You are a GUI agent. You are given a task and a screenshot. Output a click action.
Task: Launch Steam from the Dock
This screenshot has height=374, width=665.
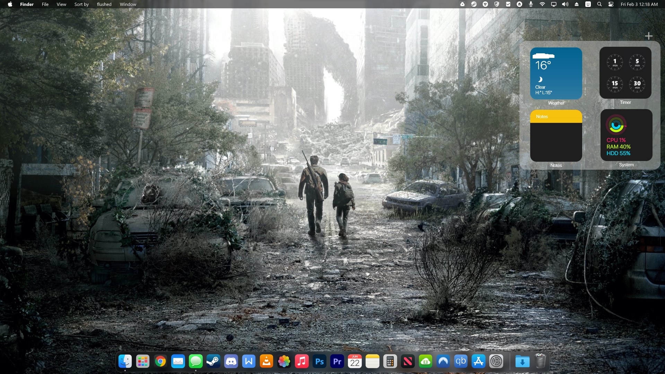click(x=213, y=362)
